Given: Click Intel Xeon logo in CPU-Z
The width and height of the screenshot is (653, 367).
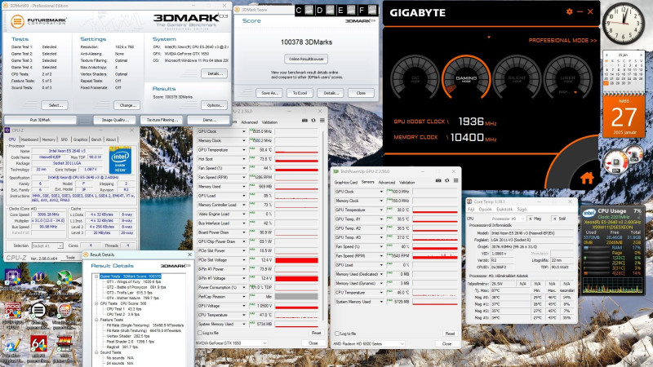Looking at the screenshot, I should [x=120, y=160].
